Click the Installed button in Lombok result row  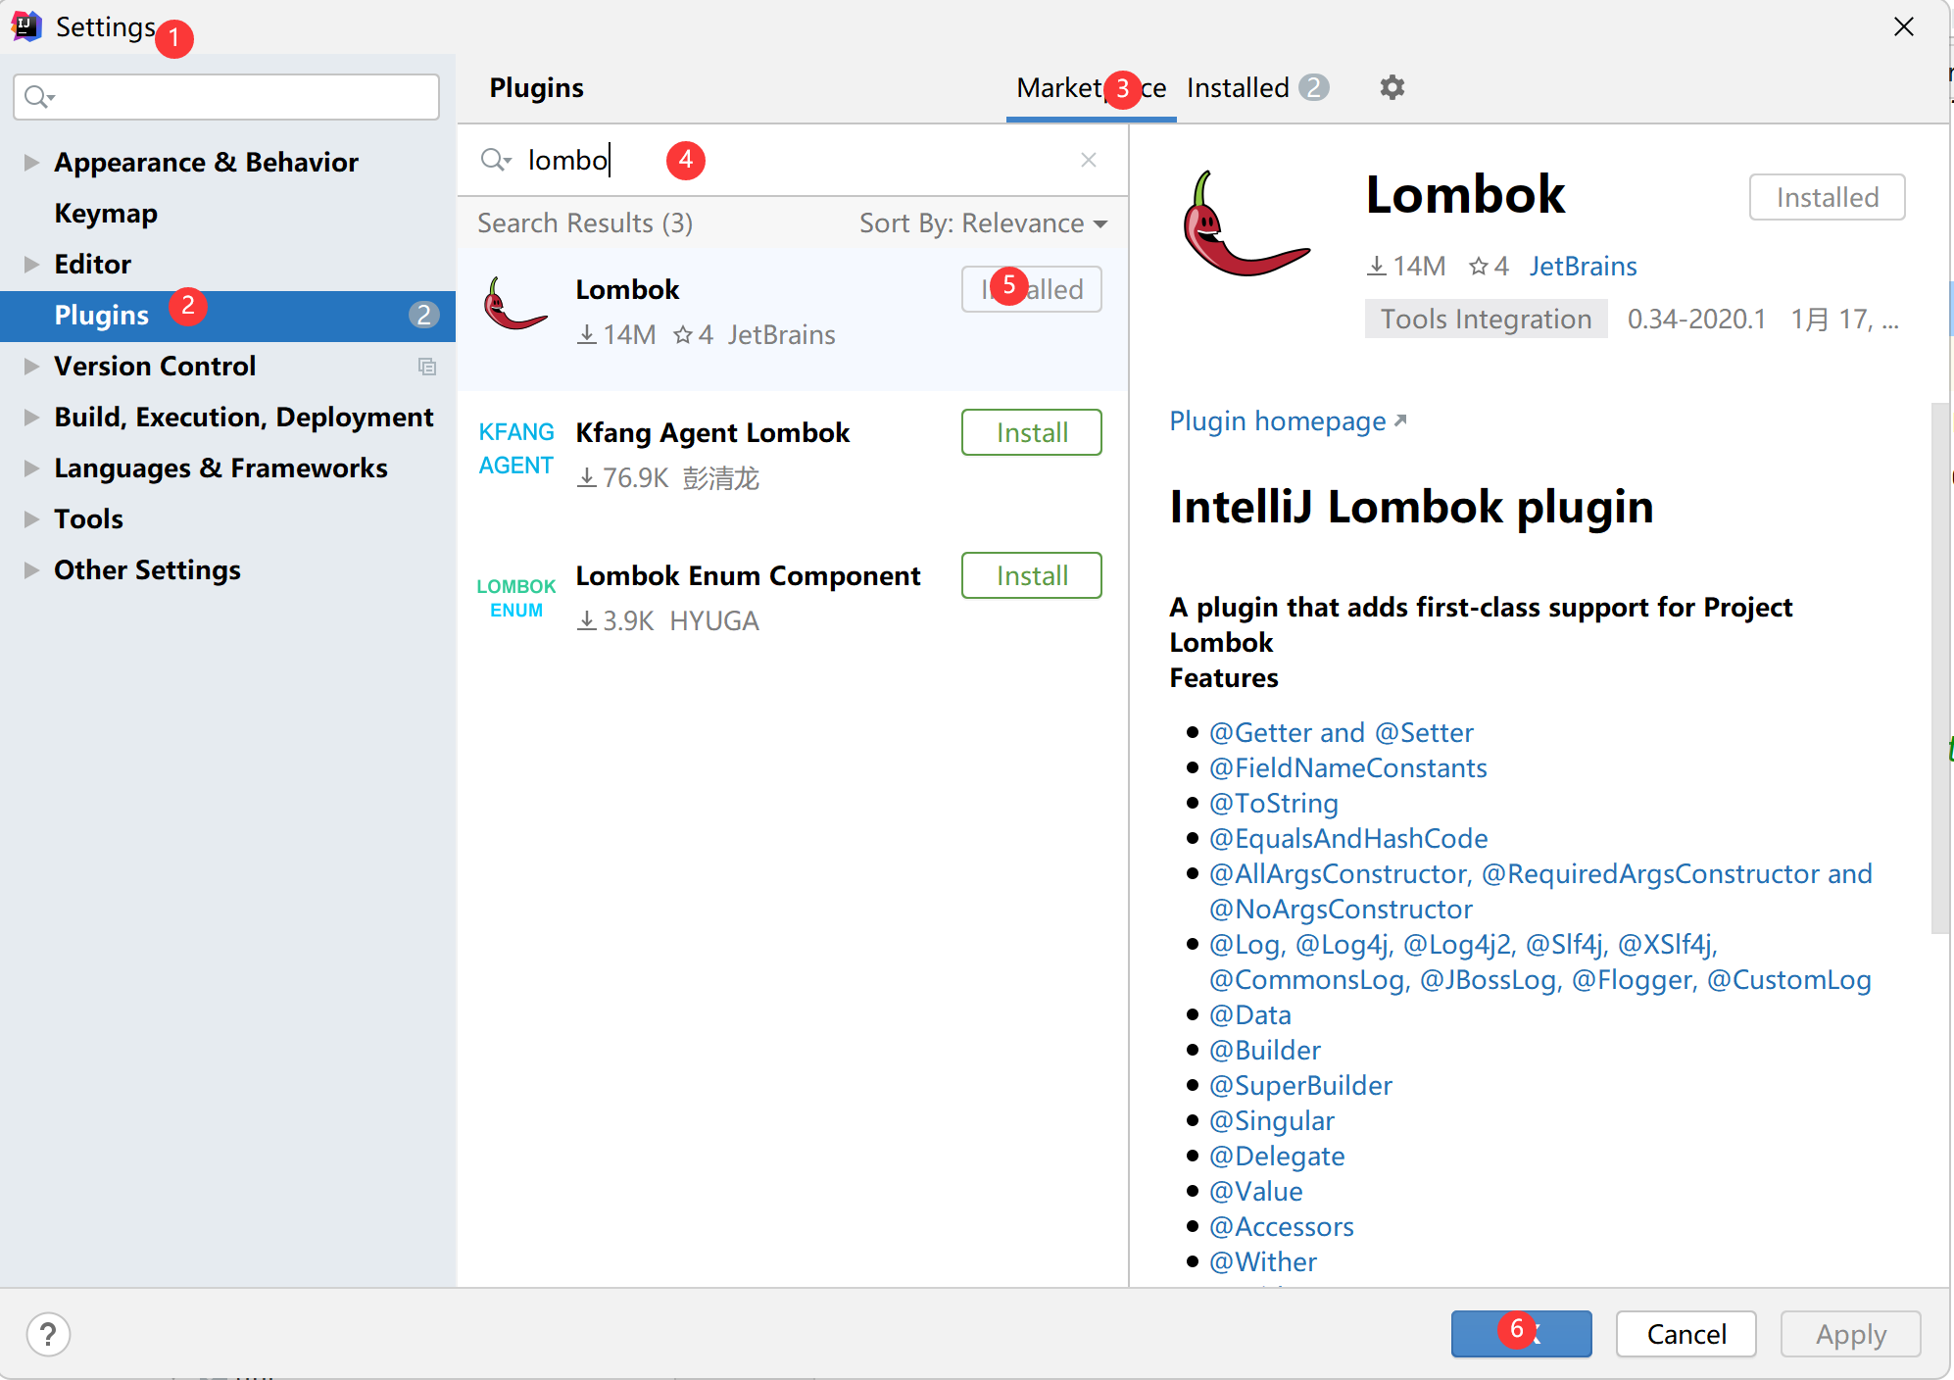click(1031, 289)
